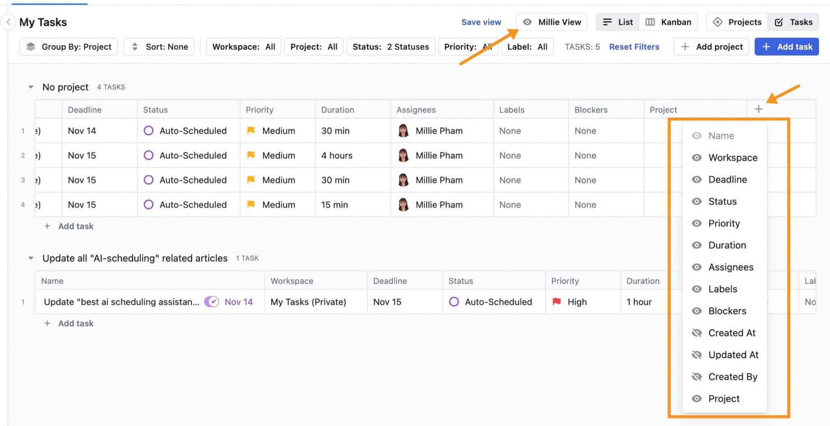
Task: Click the back chevron beside My Tasks
Action: 8,22
